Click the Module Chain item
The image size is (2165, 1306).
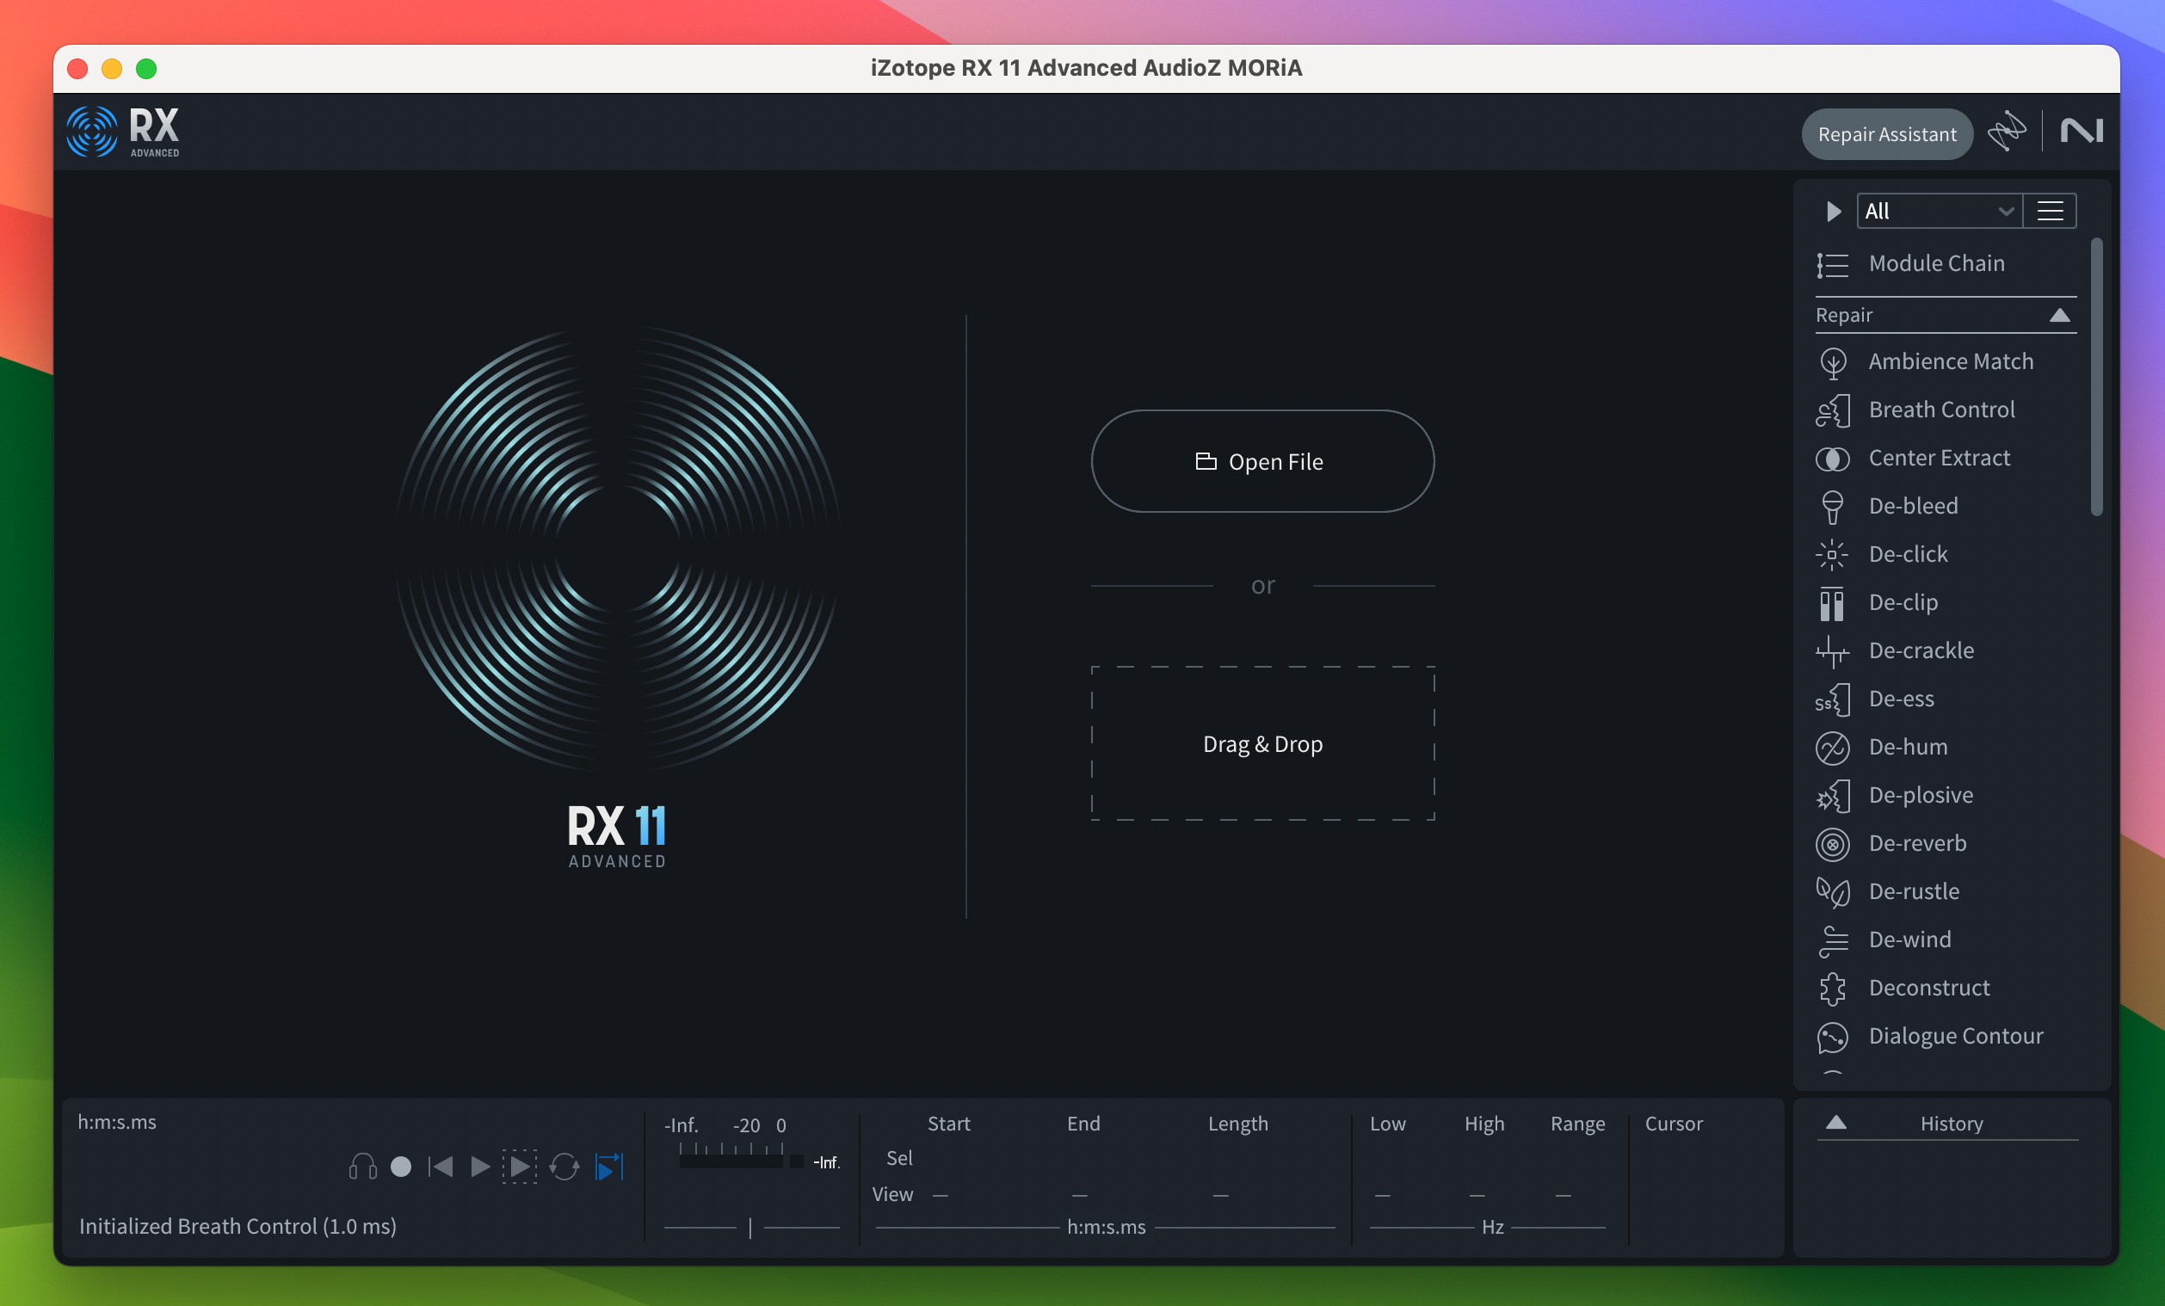point(1936,262)
